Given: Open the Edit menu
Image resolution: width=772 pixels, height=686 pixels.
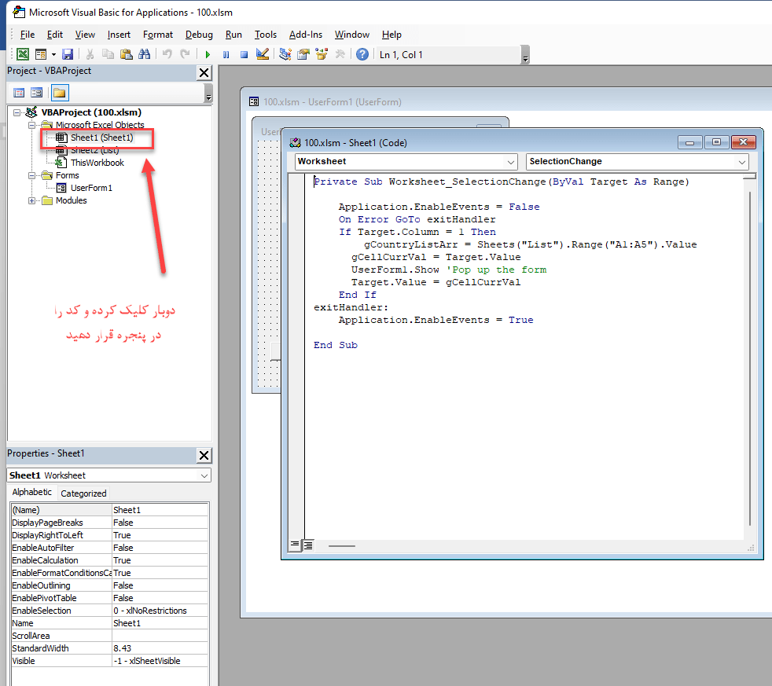Looking at the screenshot, I should (x=55, y=35).
